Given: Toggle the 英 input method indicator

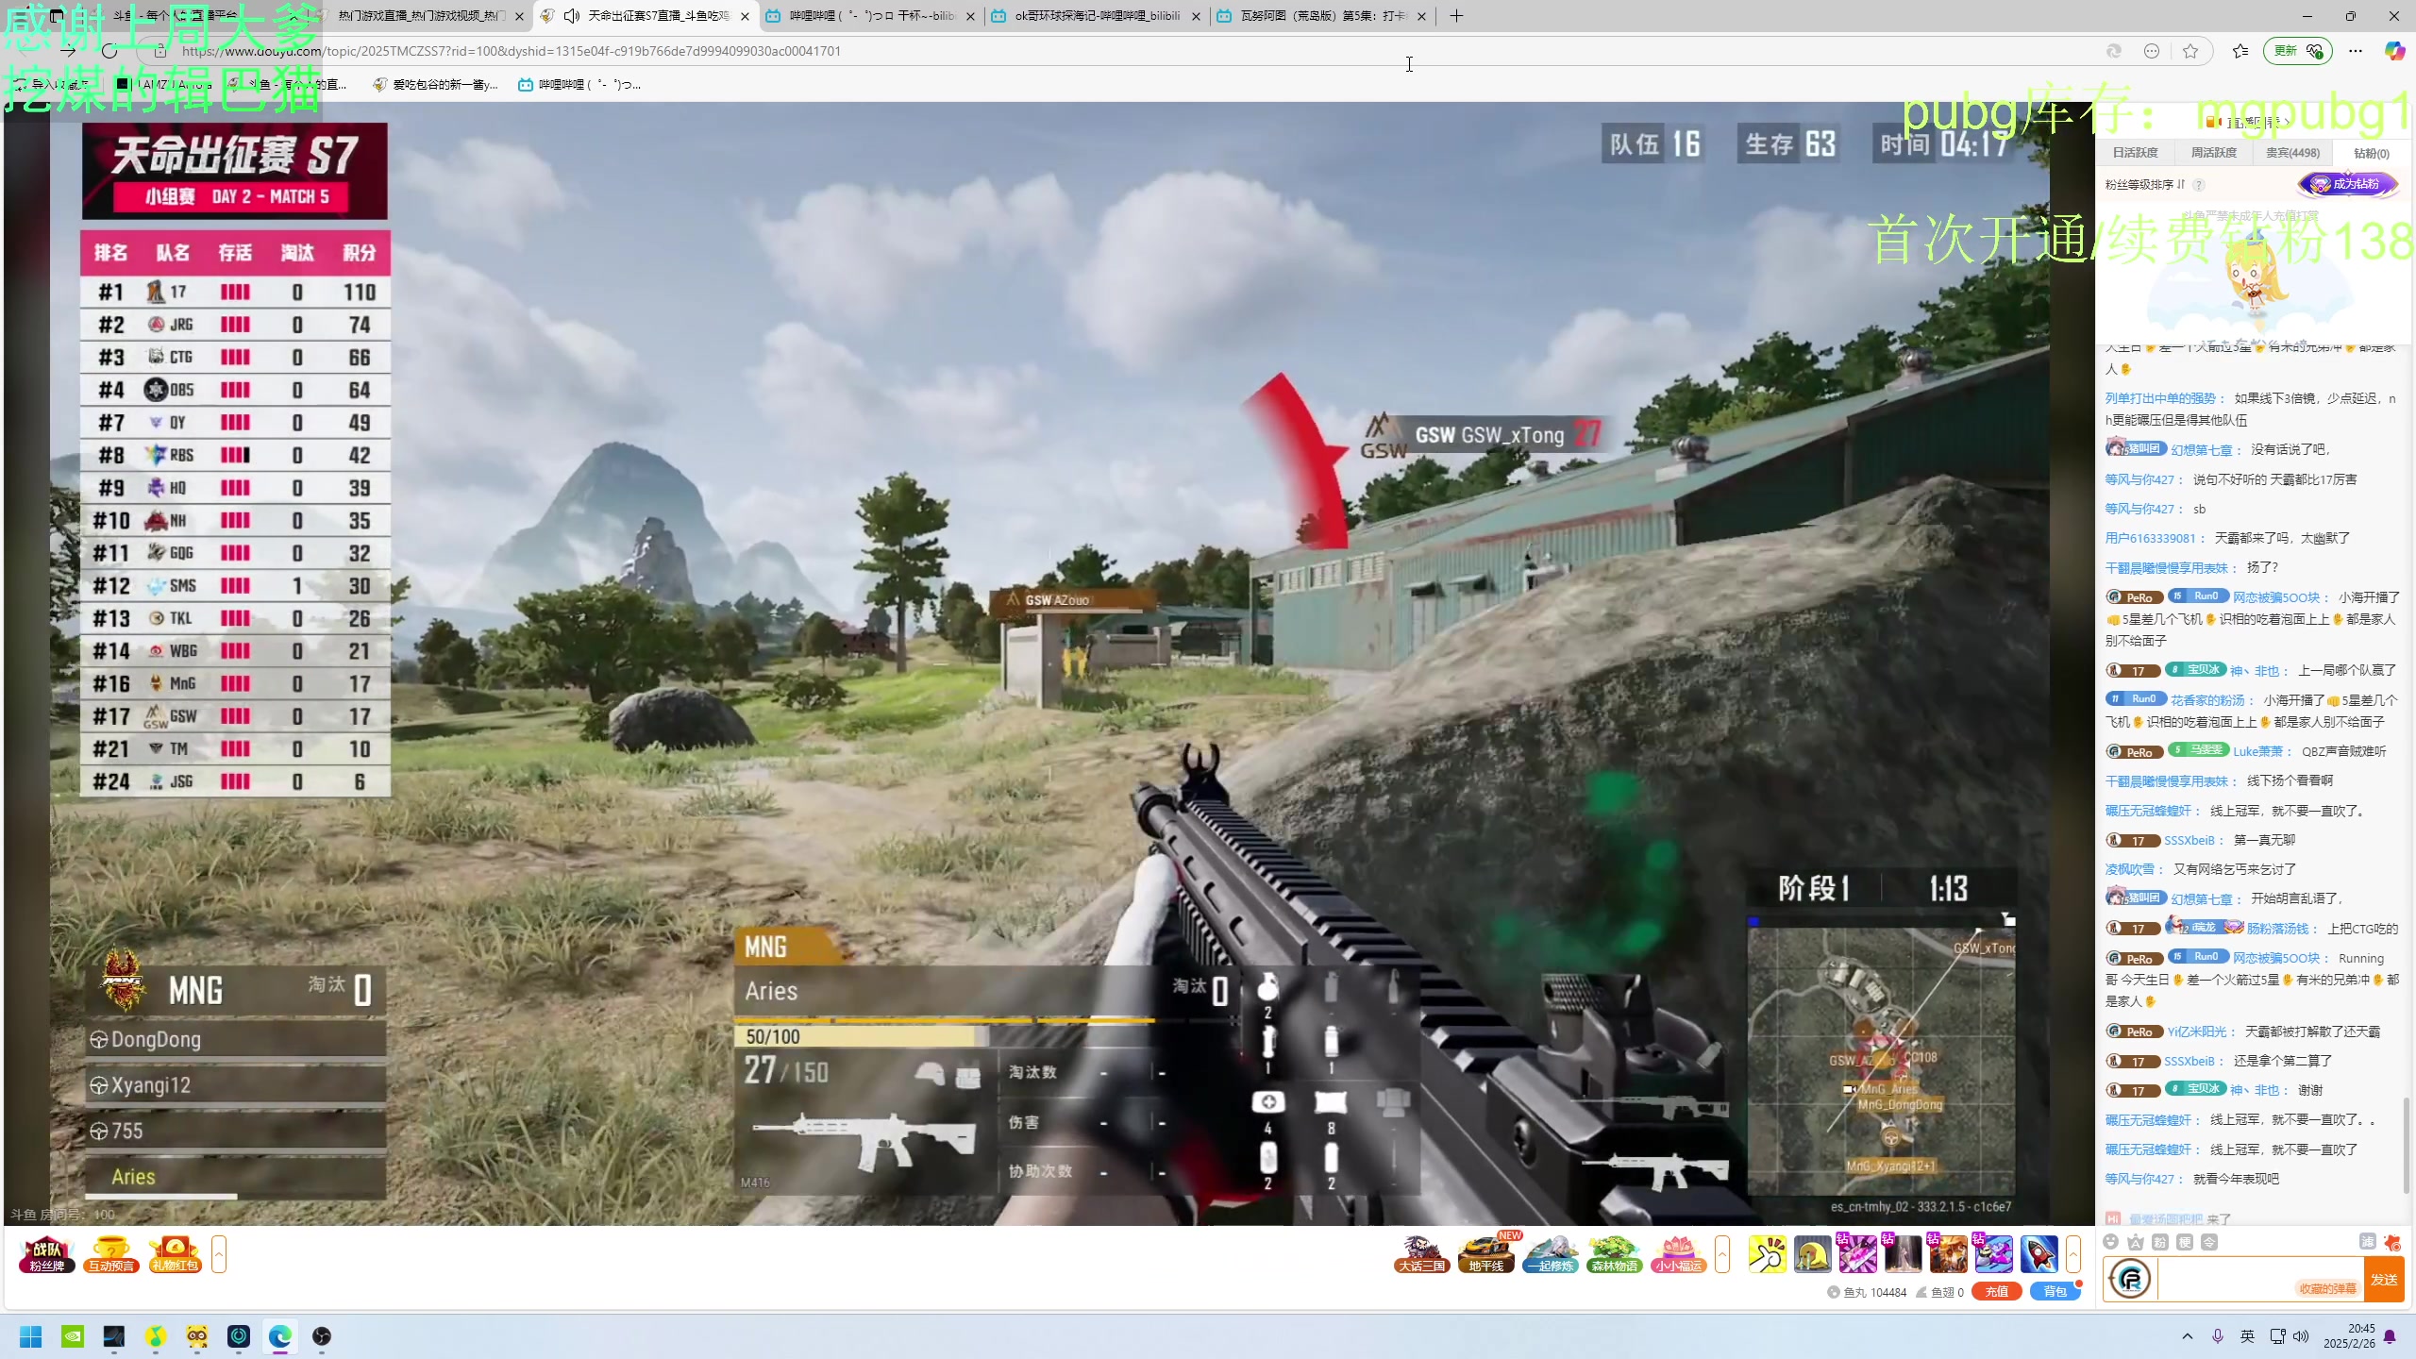Looking at the screenshot, I should 2248,1336.
